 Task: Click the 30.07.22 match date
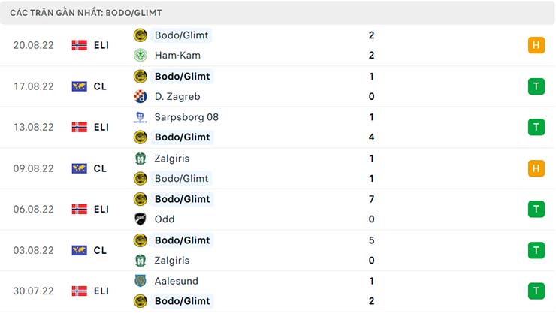[x=34, y=291]
